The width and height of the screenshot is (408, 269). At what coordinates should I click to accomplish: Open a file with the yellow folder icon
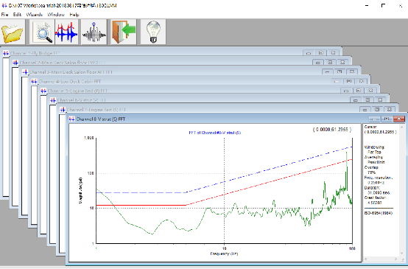pyautogui.click(x=13, y=32)
